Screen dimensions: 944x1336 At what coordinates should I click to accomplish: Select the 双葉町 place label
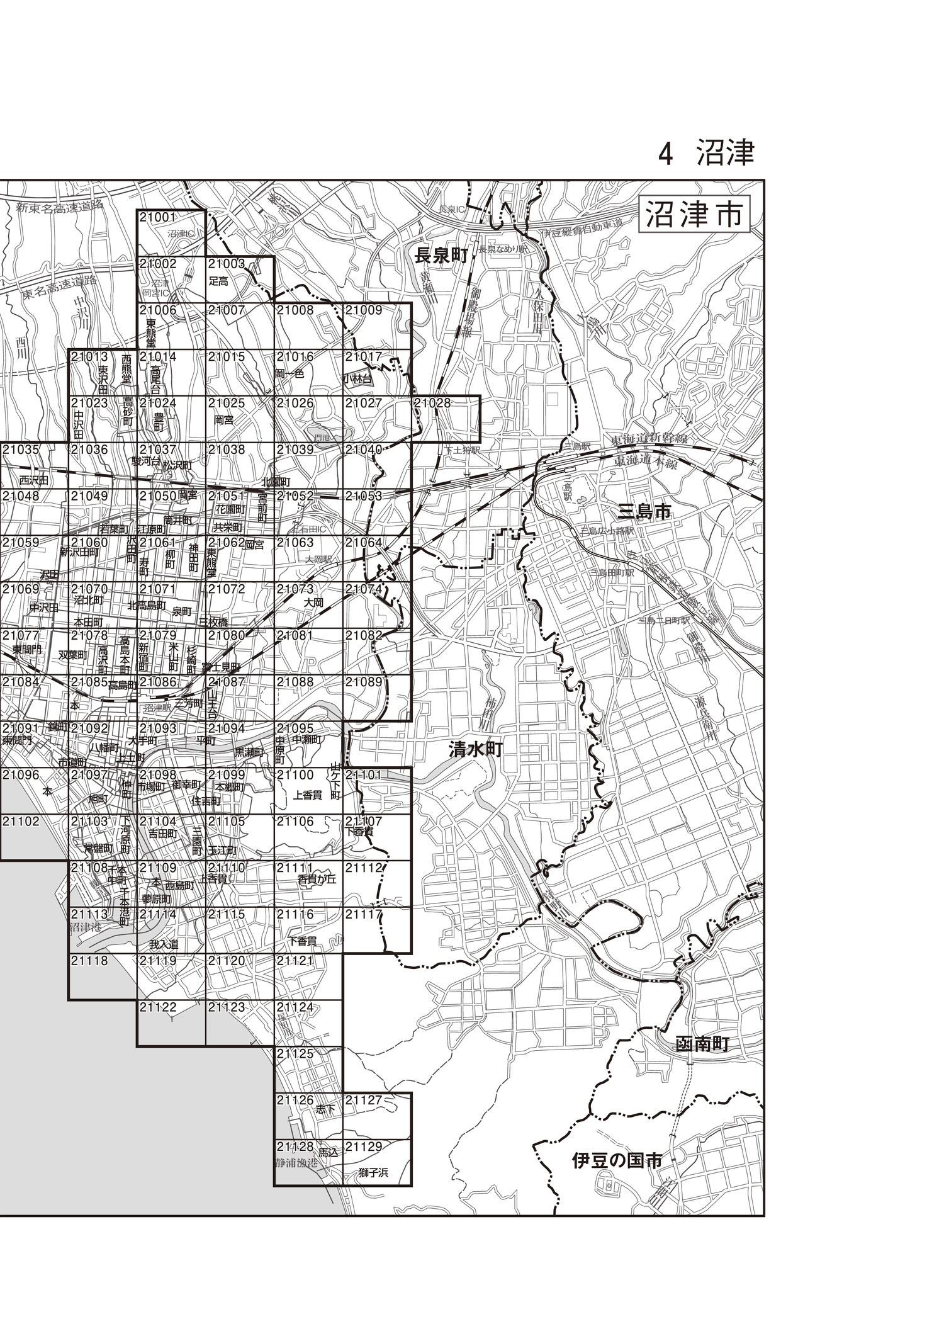pyautogui.click(x=72, y=655)
